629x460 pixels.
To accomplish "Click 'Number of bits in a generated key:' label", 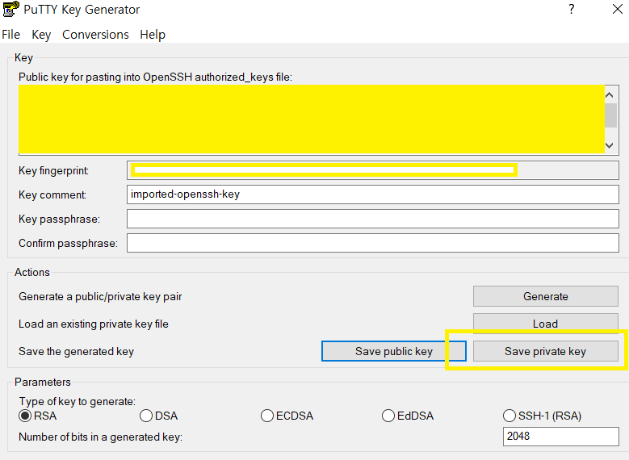I will 101,437.
